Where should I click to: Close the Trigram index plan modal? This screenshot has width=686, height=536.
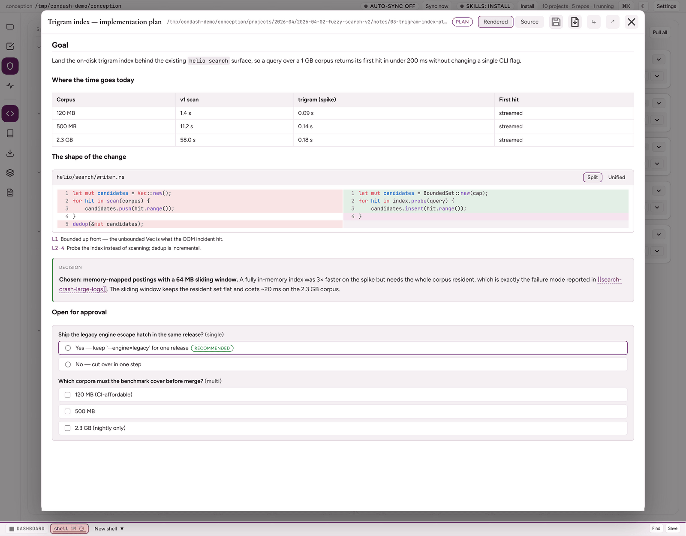(632, 22)
